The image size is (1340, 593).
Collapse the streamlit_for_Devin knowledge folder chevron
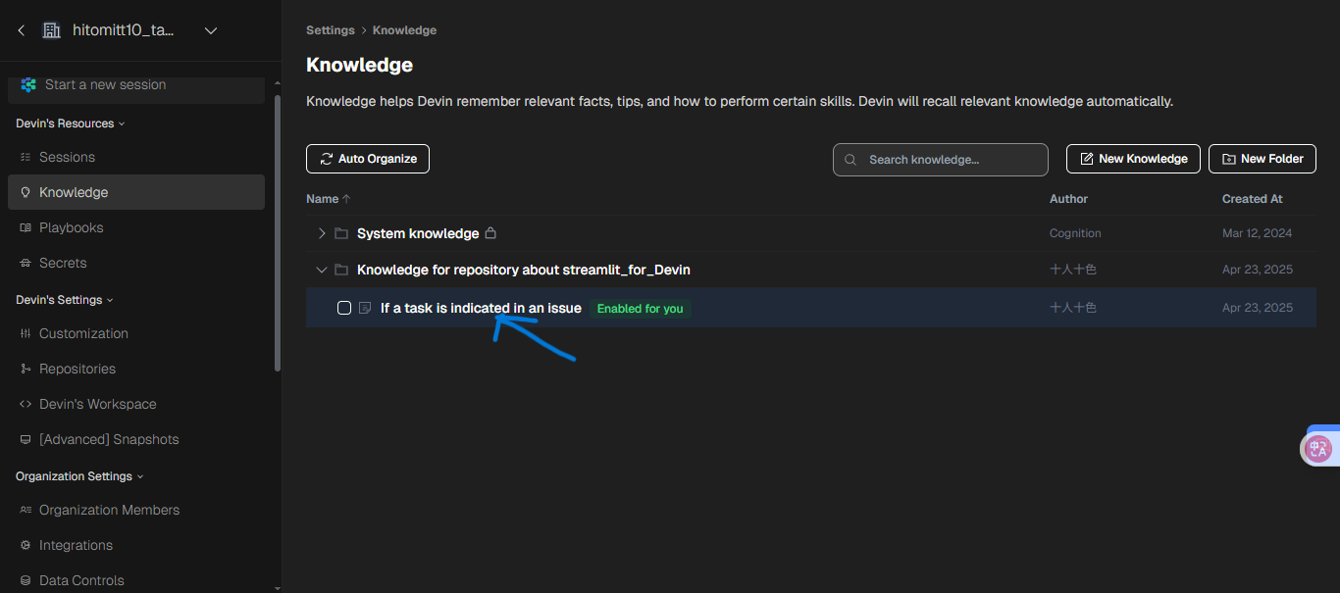322,270
